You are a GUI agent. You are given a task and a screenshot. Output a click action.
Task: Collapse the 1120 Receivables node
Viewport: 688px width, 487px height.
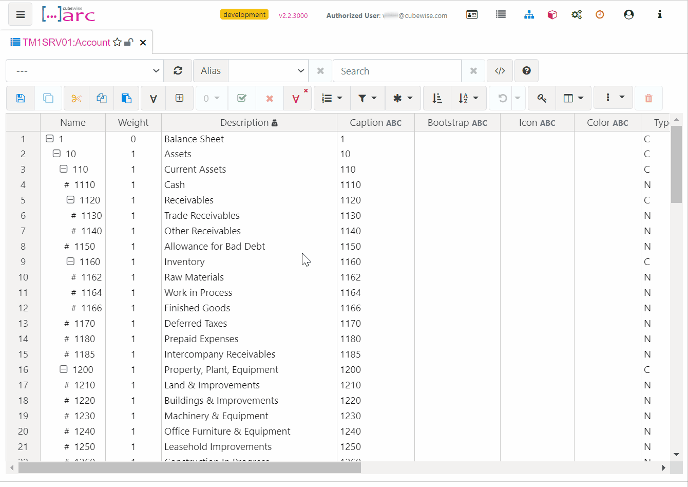point(71,200)
